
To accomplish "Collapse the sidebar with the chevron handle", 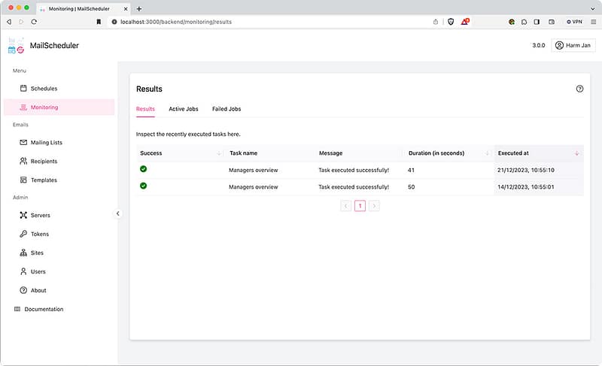I will click(x=118, y=213).
